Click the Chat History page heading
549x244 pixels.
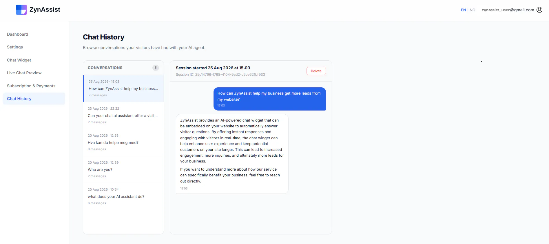(x=103, y=37)
